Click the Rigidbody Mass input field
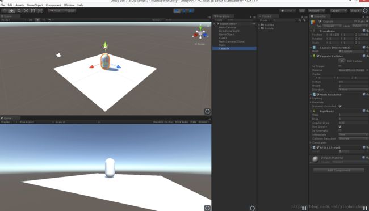This screenshot has width=369, height=211. [353, 115]
